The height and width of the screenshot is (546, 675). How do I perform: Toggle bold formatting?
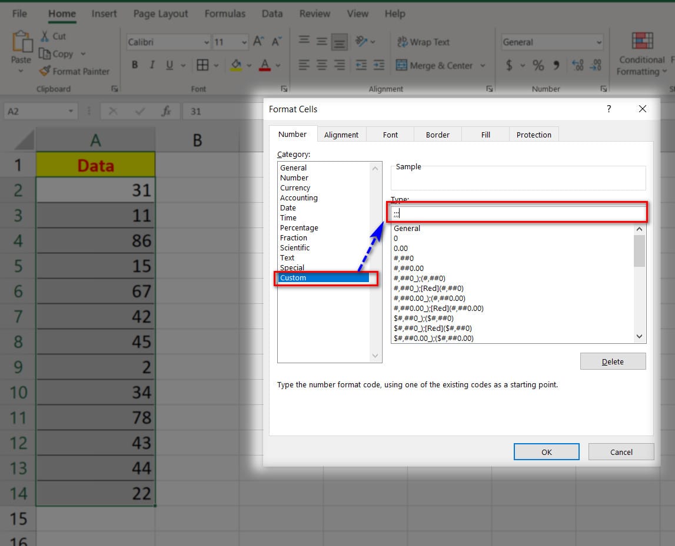tap(134, 65)
